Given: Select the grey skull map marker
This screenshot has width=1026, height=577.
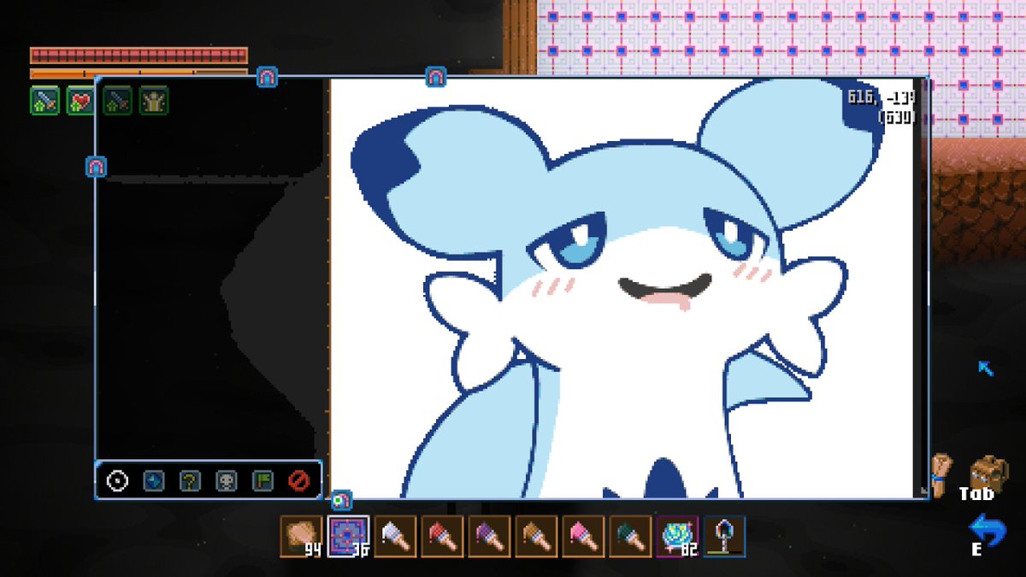Looking at the screenshot, I should [226, 481].
